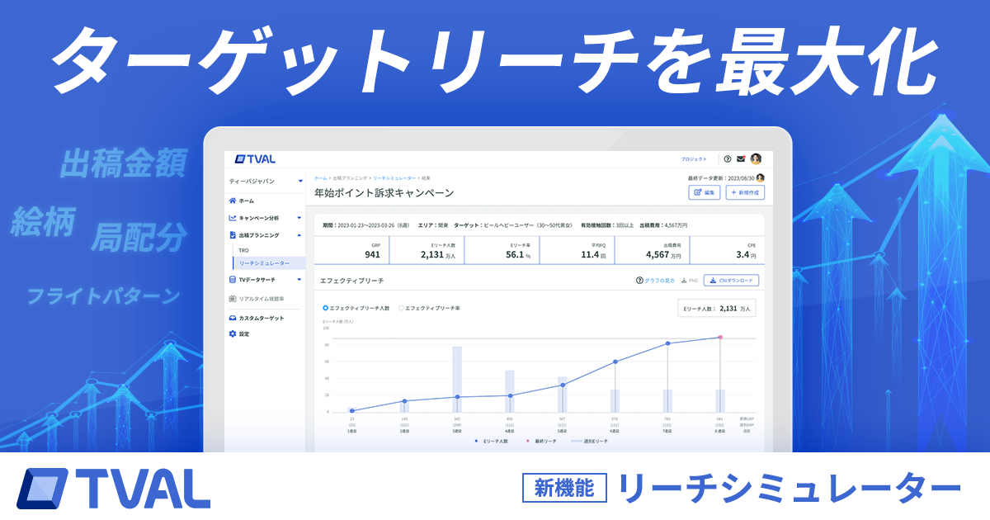
Task: Click the PNG download icon
Action: tap(683, 281)
